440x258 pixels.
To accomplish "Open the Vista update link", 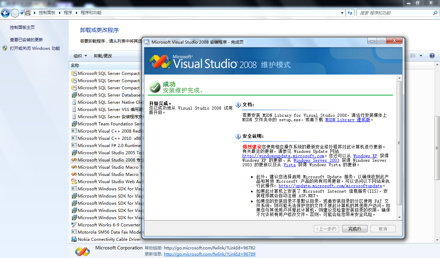I will click(289, 165).
